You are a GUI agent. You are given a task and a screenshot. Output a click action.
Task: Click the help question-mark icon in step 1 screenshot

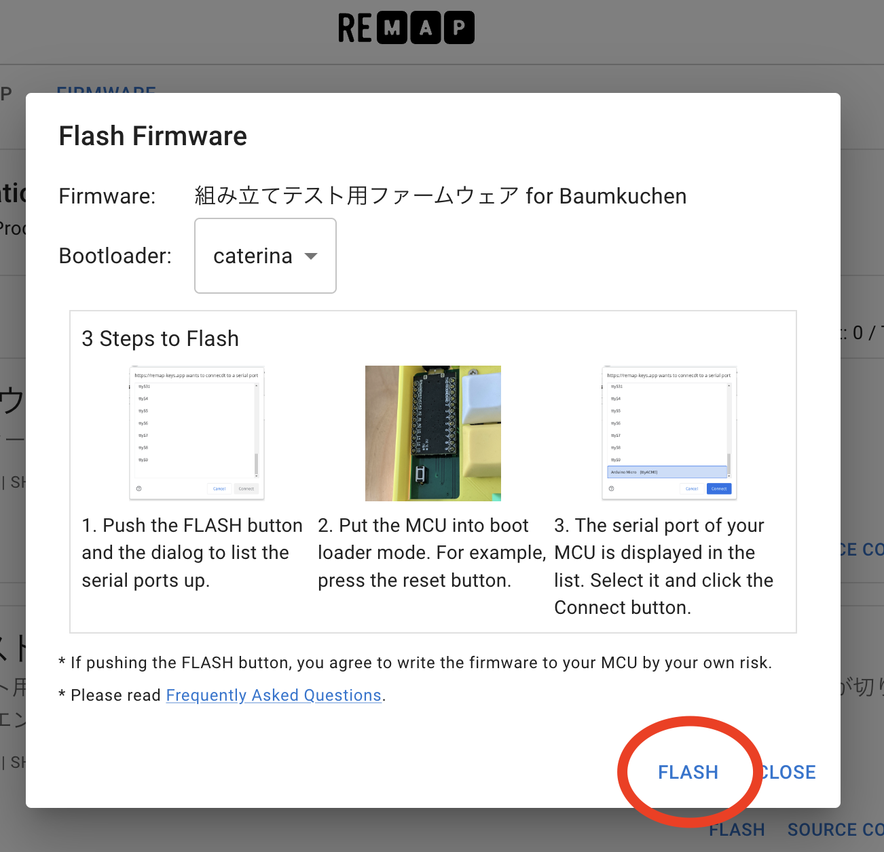[140, 488]
